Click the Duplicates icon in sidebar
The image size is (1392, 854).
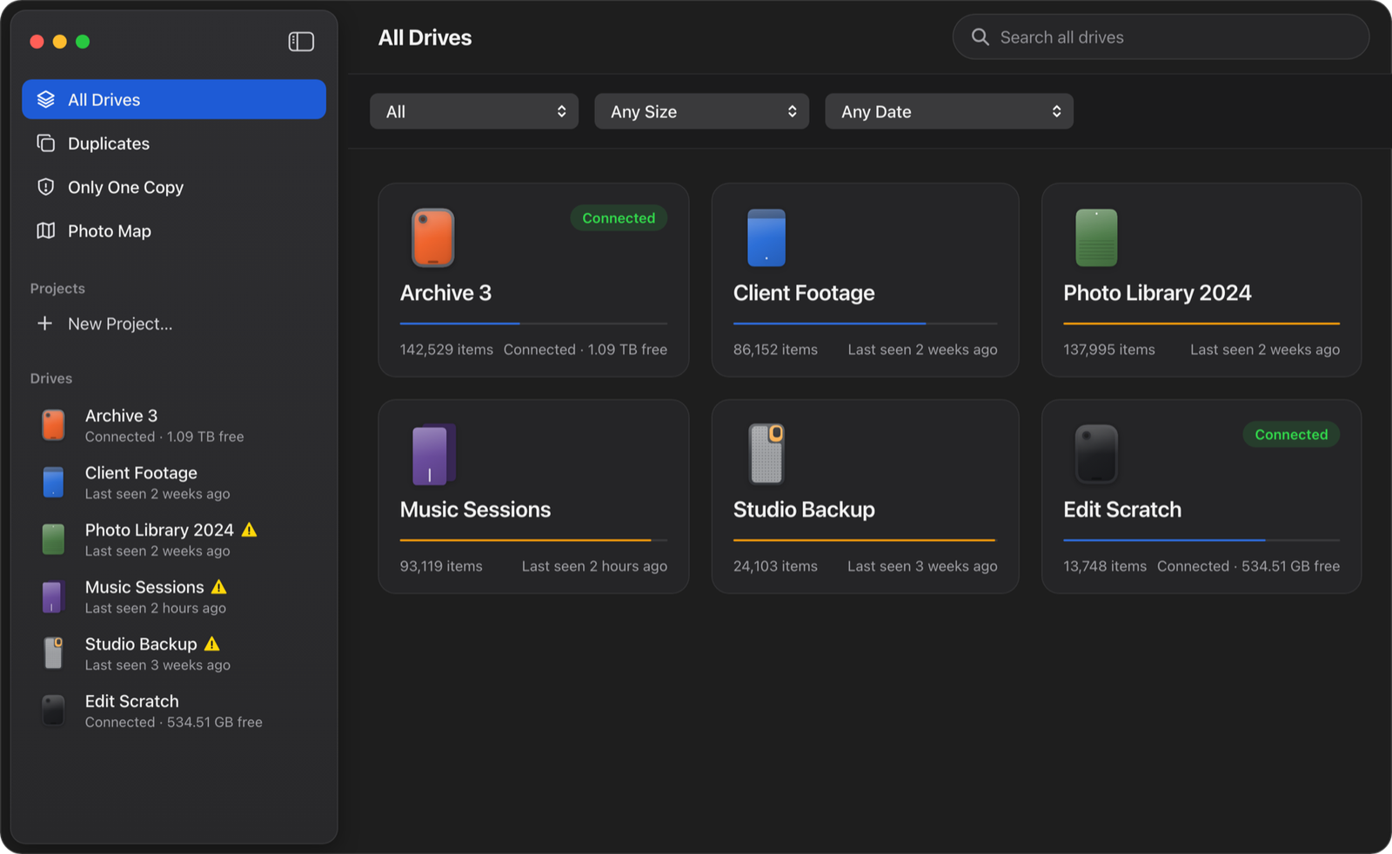[46, 143]
